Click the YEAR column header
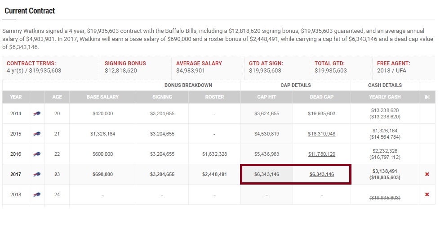 (x=16, y=97)
